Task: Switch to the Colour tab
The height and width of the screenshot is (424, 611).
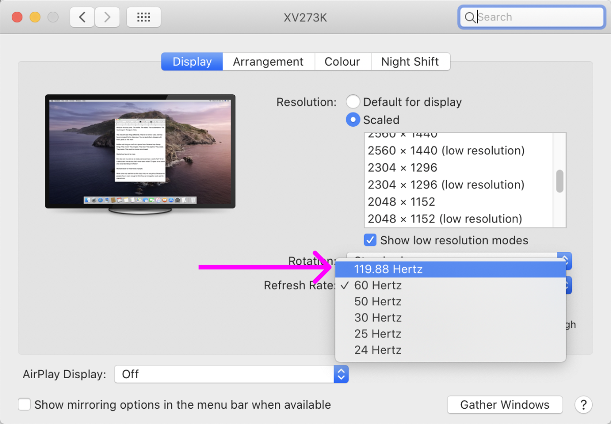Action: [342, 62]
